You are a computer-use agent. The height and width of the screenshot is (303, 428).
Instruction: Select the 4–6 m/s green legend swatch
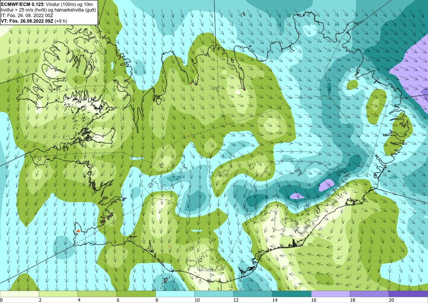(x=97, y=294)
